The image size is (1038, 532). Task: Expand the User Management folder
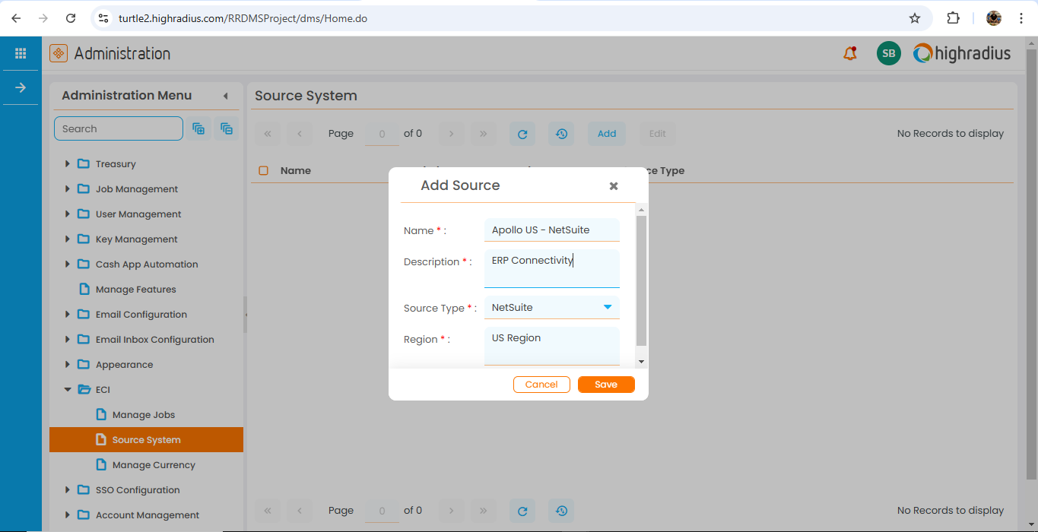[x=67, y=214]
